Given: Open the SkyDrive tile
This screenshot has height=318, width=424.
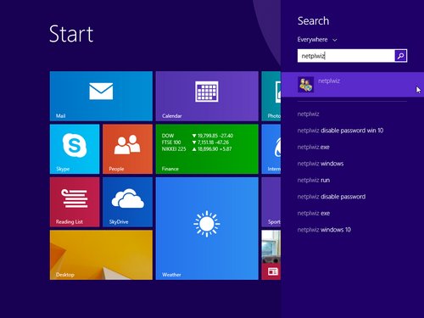Looking at the screenshot, I should point(127,202).
